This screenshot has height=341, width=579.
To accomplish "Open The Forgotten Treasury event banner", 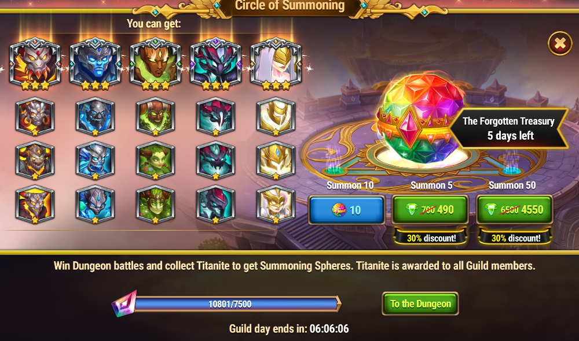I will pos(508,128).
